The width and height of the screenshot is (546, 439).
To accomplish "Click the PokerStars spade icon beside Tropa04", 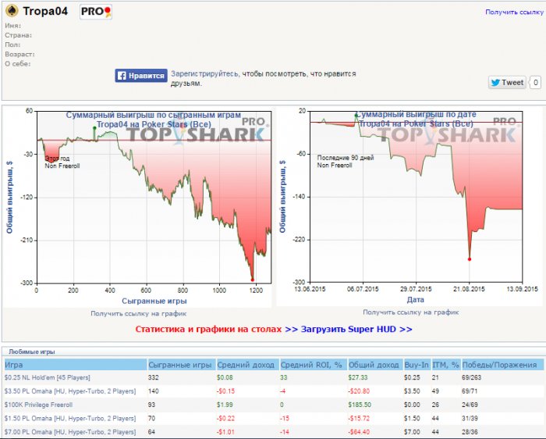I will coord(12,10).
